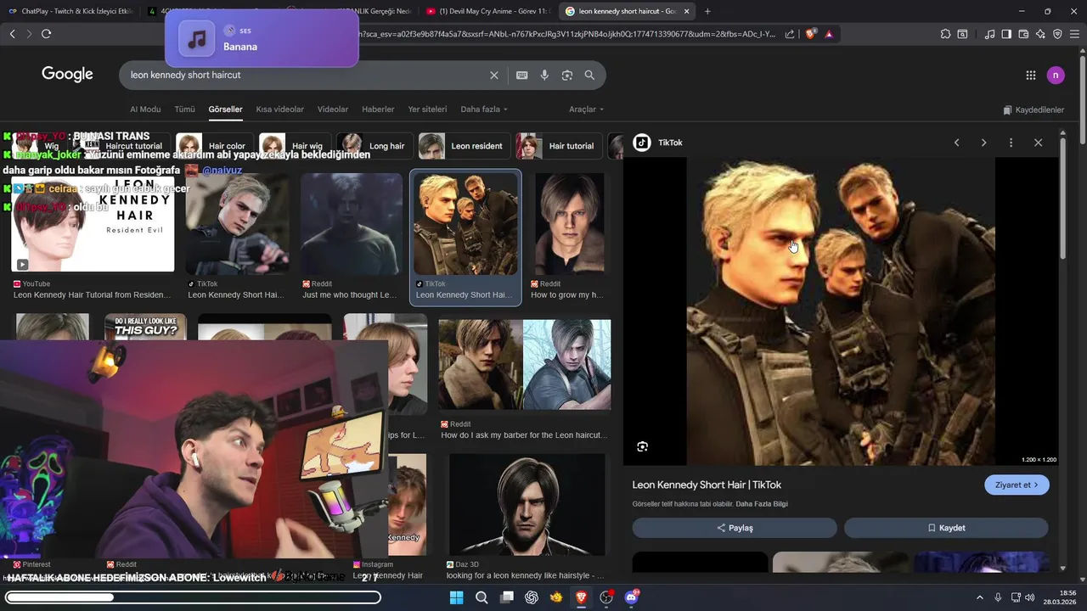The width and height of the screenshot is (1087, 611).
Task: Reload the page with refresh icon
Action: point(46,34)
